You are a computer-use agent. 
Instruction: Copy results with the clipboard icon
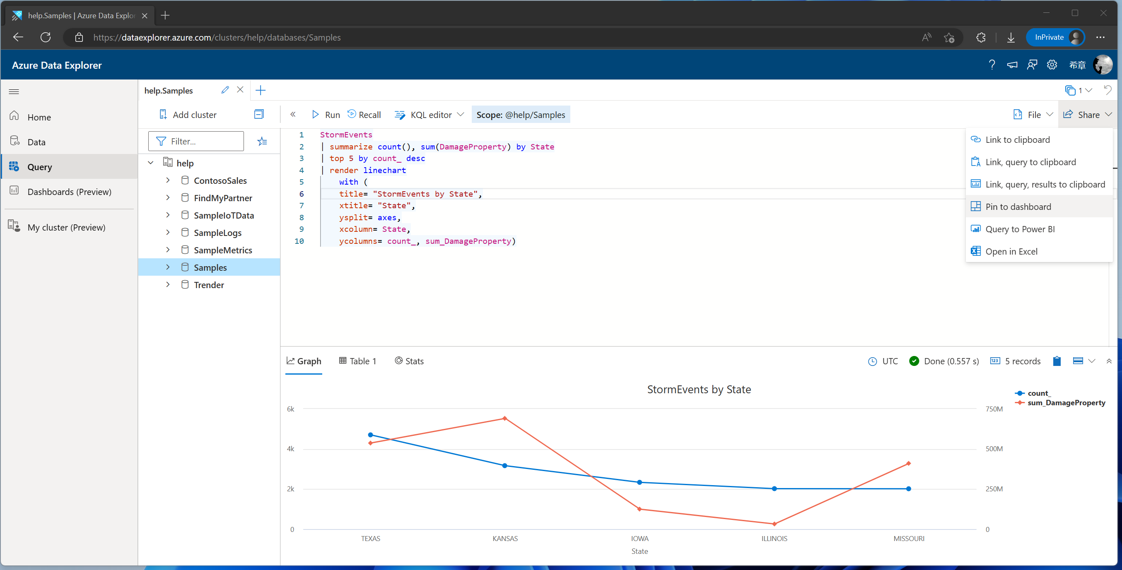(x=1057, y=361)
